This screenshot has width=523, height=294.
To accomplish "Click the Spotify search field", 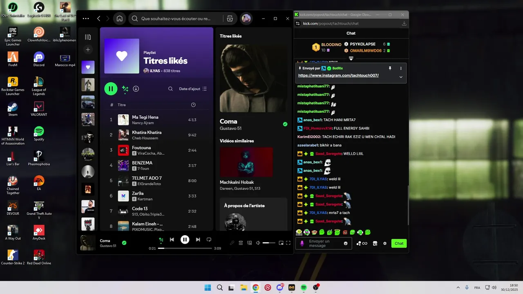I will pyautogui.click(x=176, y=18).
